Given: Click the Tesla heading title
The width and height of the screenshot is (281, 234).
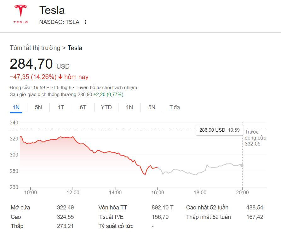Looking at the screenshot, I should [52, 10].
